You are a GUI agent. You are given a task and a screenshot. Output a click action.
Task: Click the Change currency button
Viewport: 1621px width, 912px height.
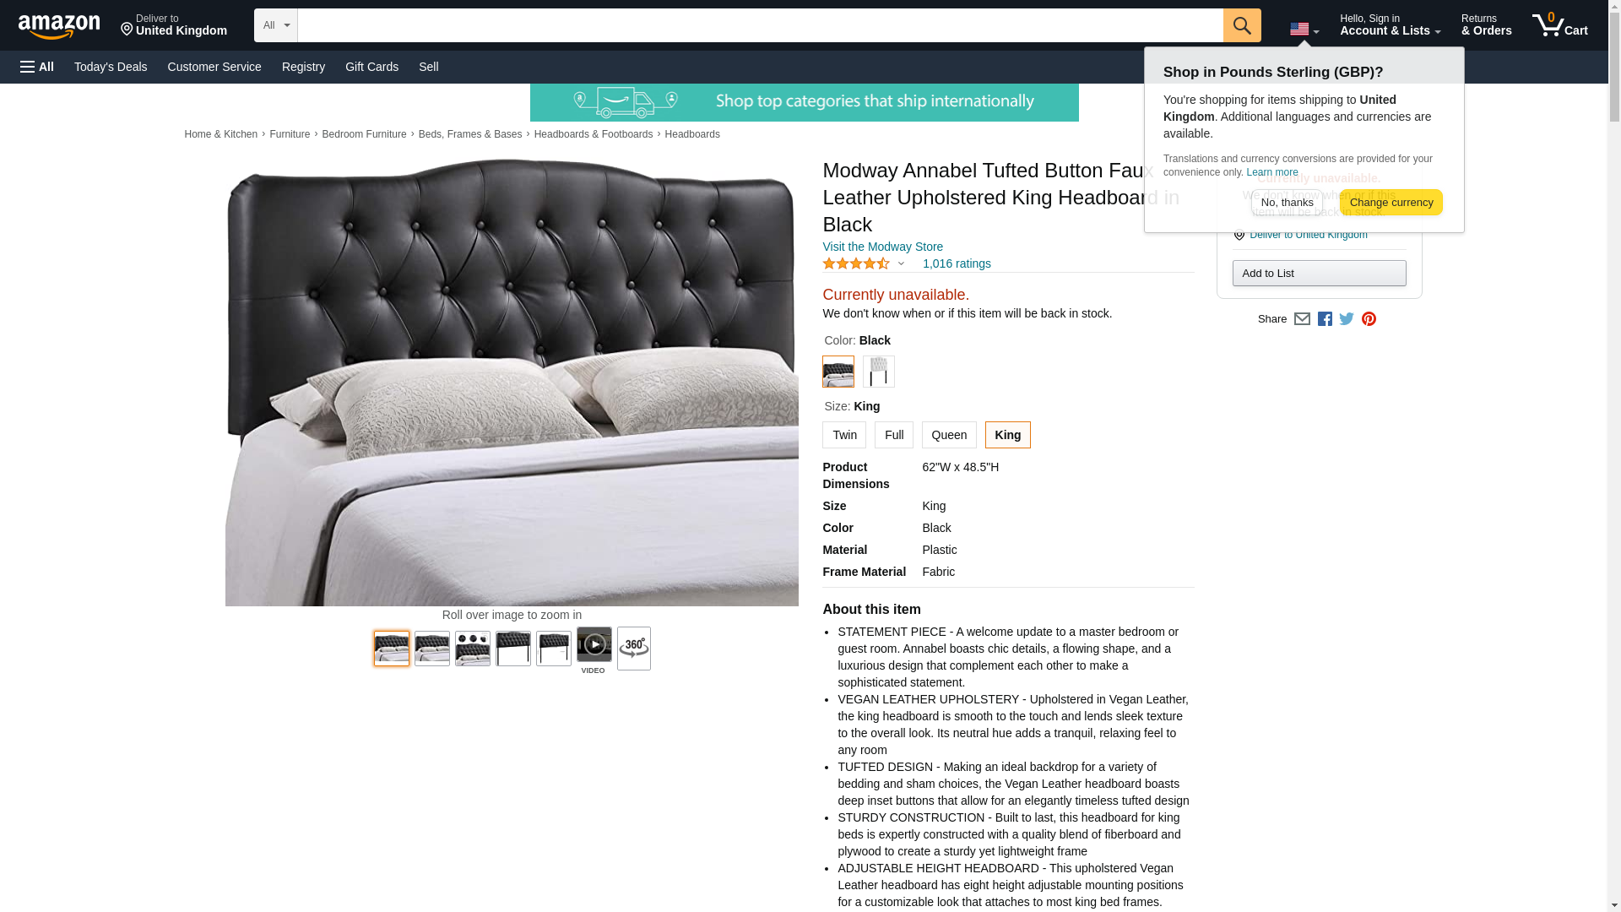(1391, 203)
